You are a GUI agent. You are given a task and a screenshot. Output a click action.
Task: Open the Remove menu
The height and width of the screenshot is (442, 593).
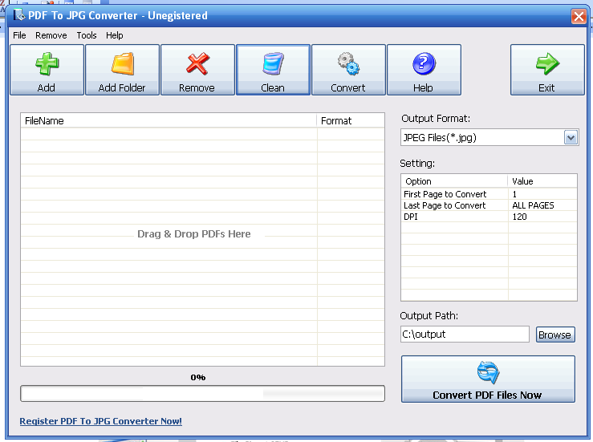click(51, 35)
